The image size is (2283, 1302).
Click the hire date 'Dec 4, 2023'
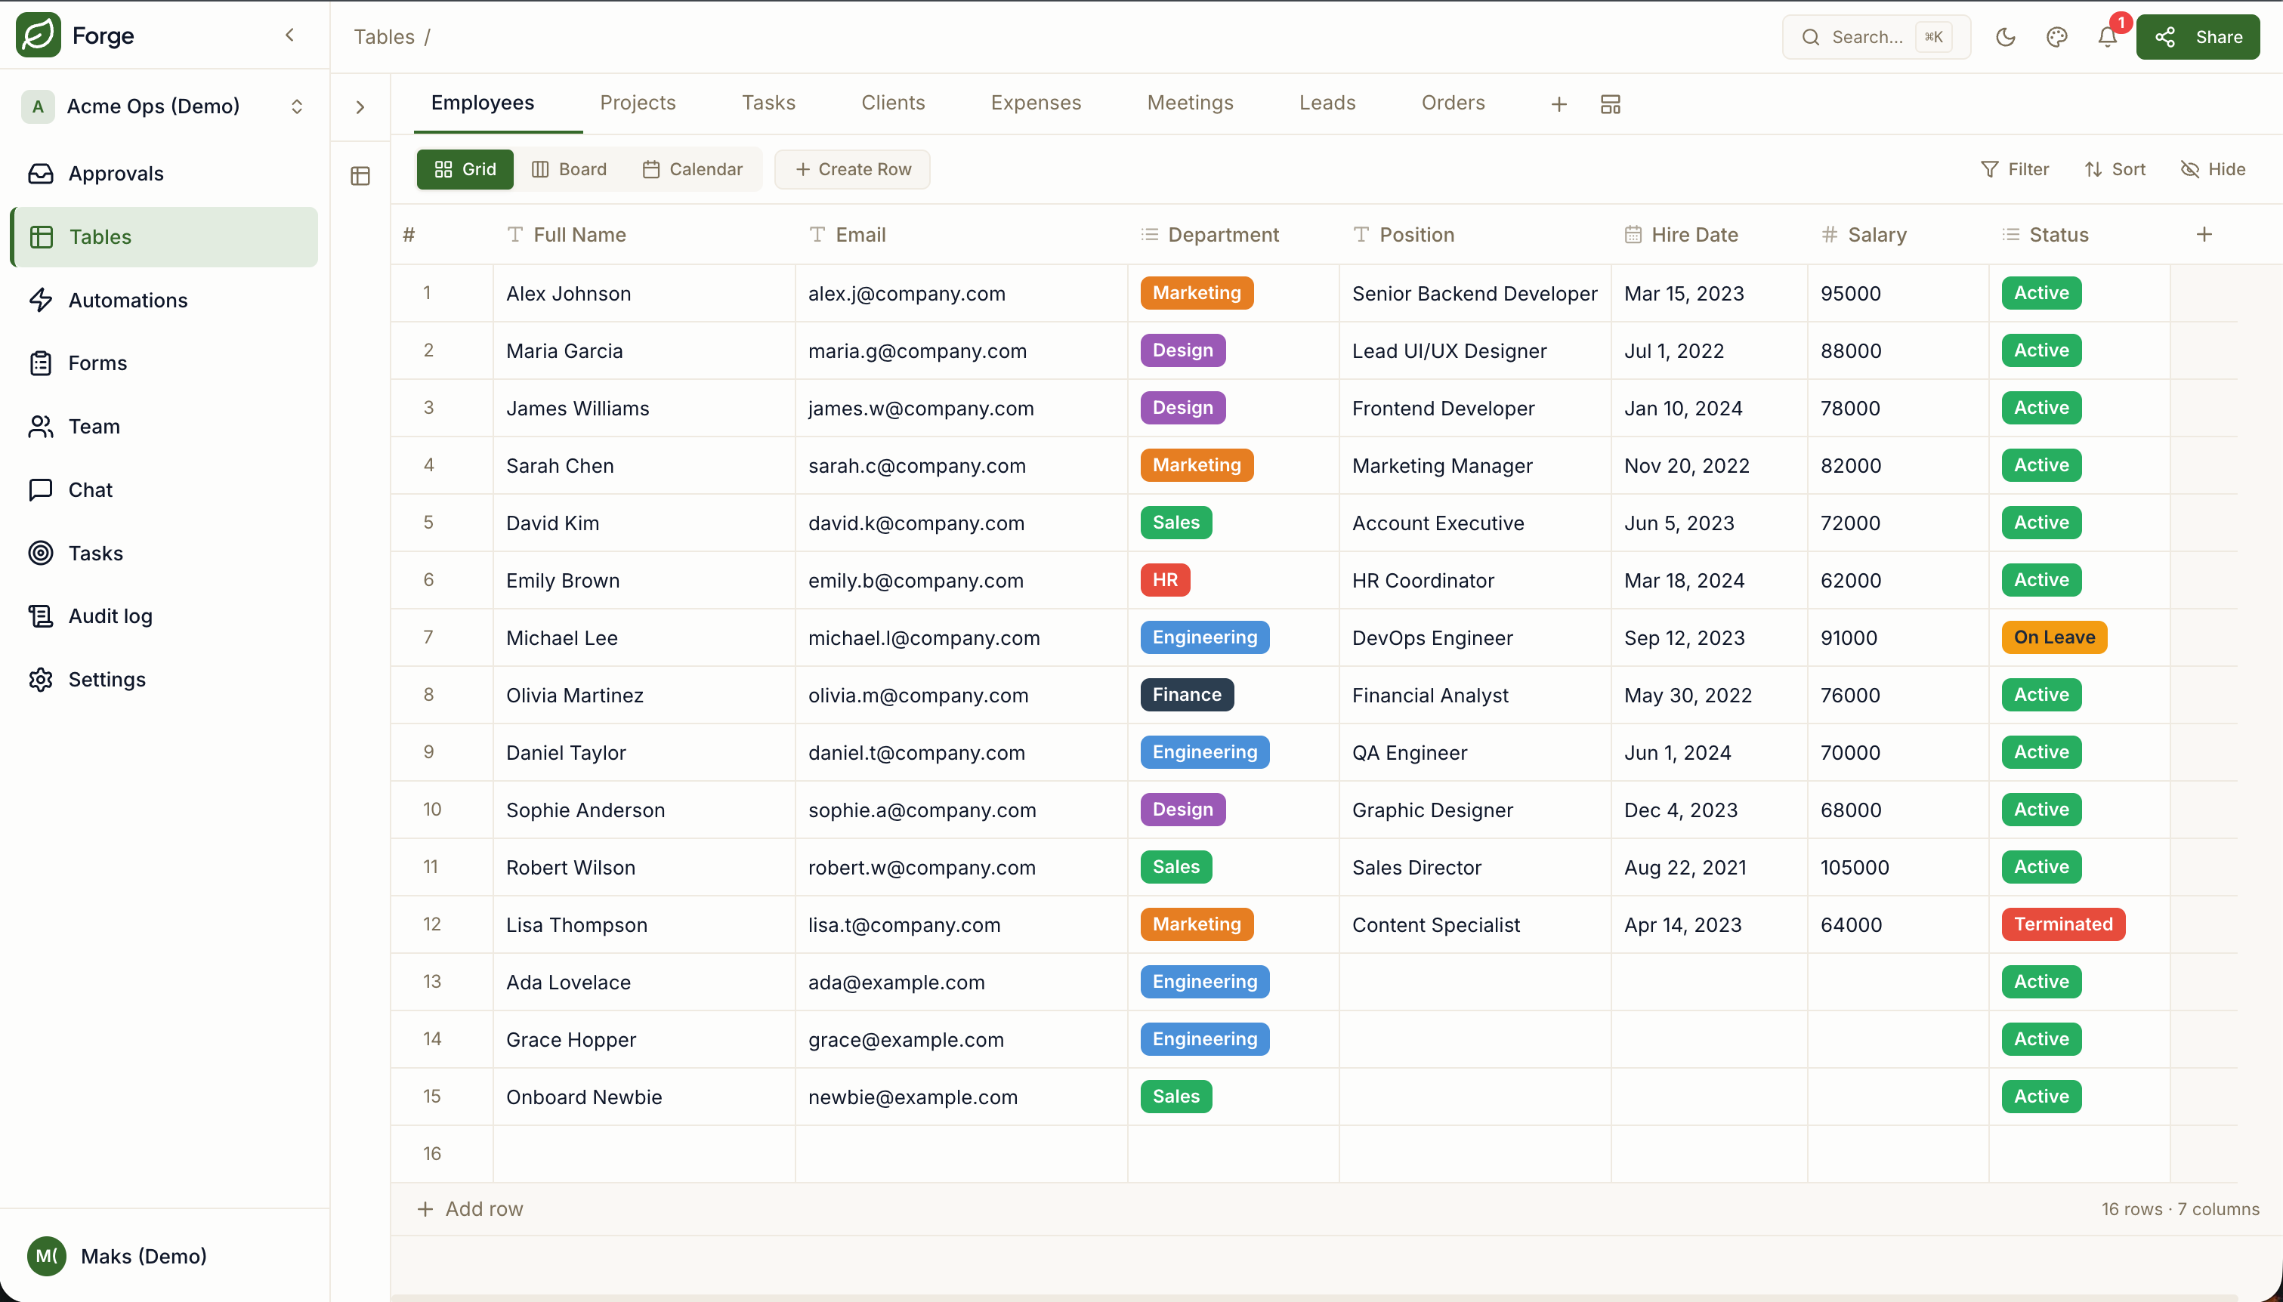[1680, 810]
